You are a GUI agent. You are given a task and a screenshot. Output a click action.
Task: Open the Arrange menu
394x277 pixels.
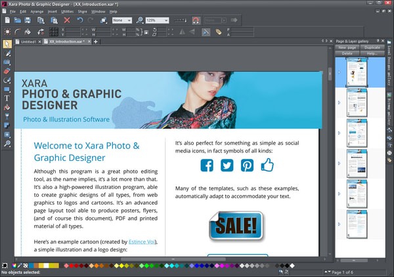click(37, 11)
